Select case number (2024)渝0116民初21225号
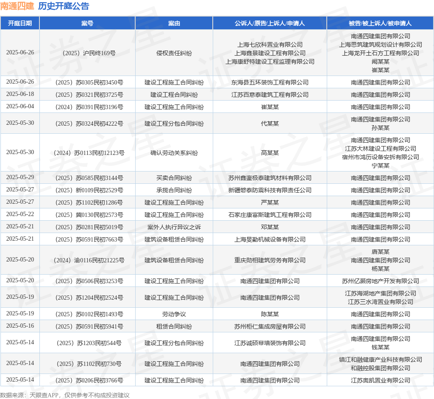Image resolution: width=434 pixels, height=399 pixels. (89, 260)
